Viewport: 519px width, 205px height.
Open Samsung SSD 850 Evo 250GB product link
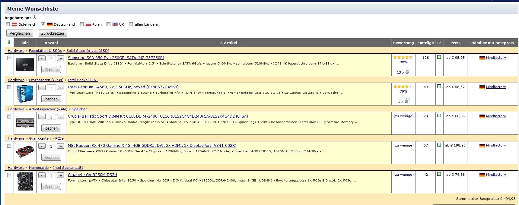click(116, 58)
